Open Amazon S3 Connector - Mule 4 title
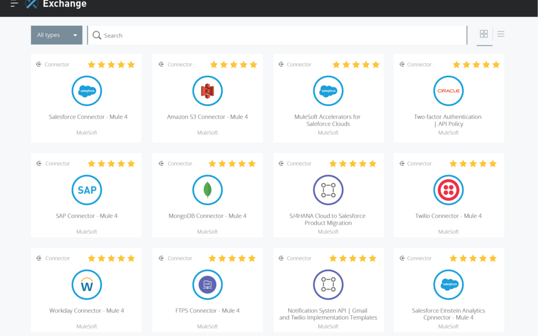Image resolution: width=538 pixels, height=336 pixels. coord(207,117)
